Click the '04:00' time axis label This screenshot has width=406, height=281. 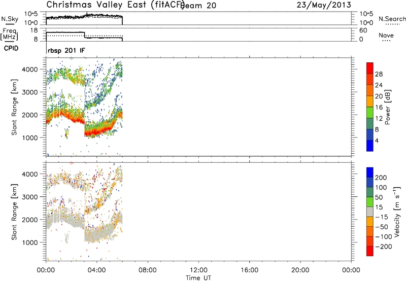tap(97, 270)
